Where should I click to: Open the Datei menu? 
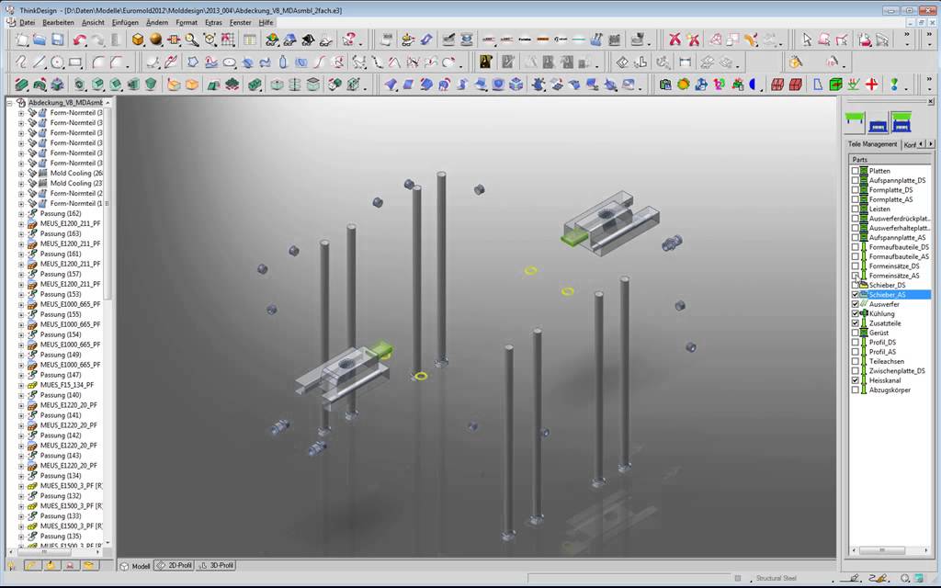27,22
